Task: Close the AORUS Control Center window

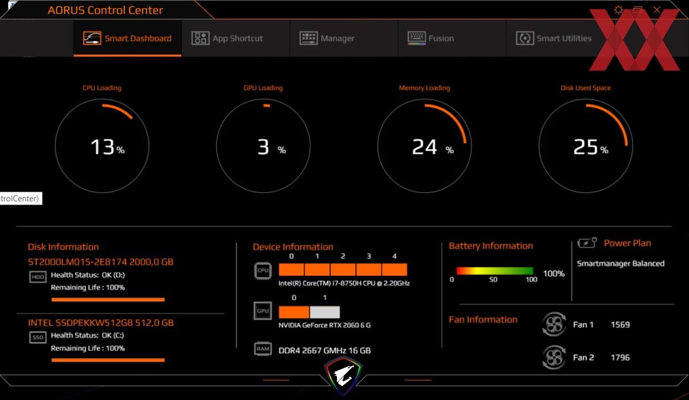Action: (x=657, y=10)
